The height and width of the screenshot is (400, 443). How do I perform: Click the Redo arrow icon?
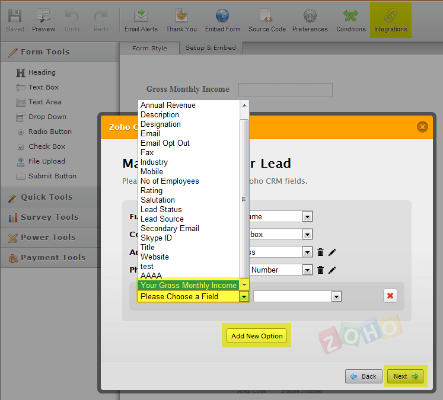coord(101,15)
